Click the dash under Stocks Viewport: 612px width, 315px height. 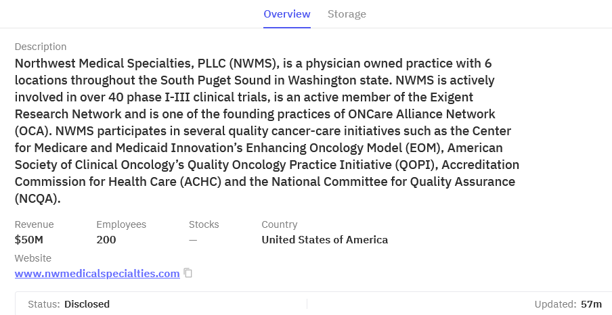point(193,240)
